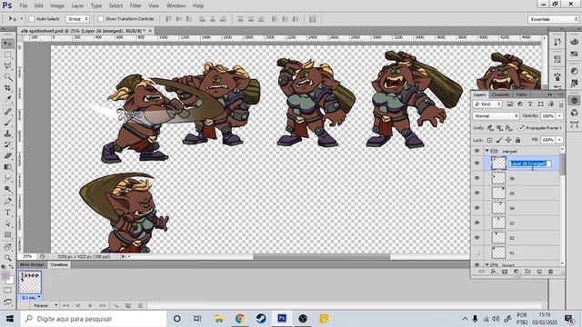
Task: Click lock transparent pixels icon
Action: pyautogui.click(x=489, y=140)
